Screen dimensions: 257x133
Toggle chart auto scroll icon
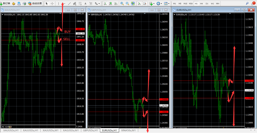coord(139,3)
